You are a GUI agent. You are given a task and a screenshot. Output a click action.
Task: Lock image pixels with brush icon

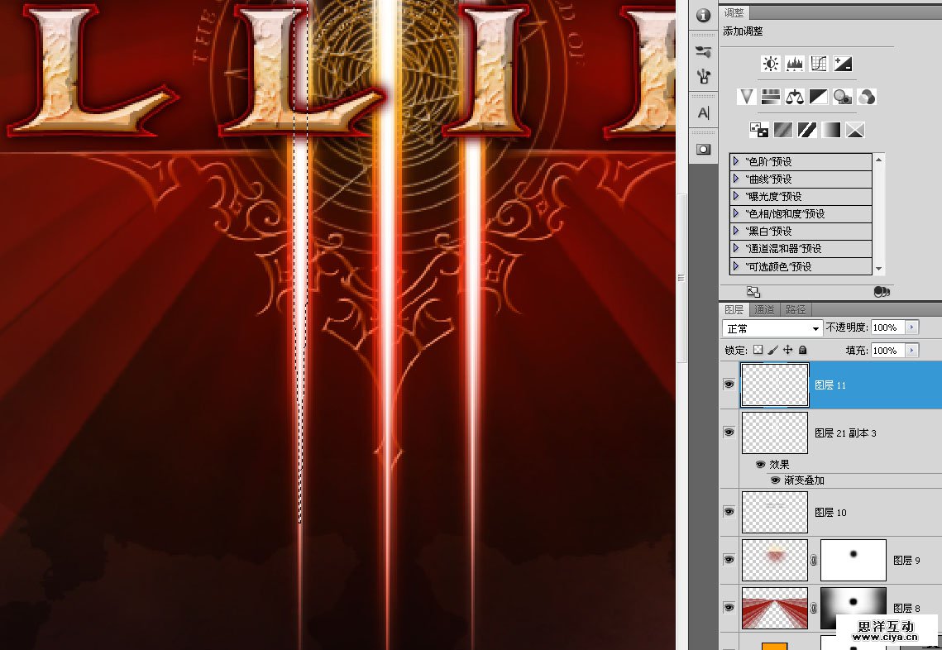(x=773, y=350)
